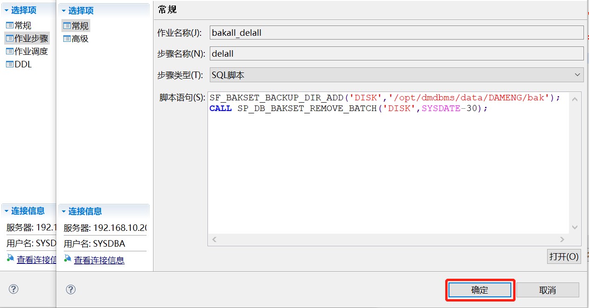The height and width of the screenshot is (308, 589).
Task: Collapse 选择项 section in back window
Action: click(7, 10)
